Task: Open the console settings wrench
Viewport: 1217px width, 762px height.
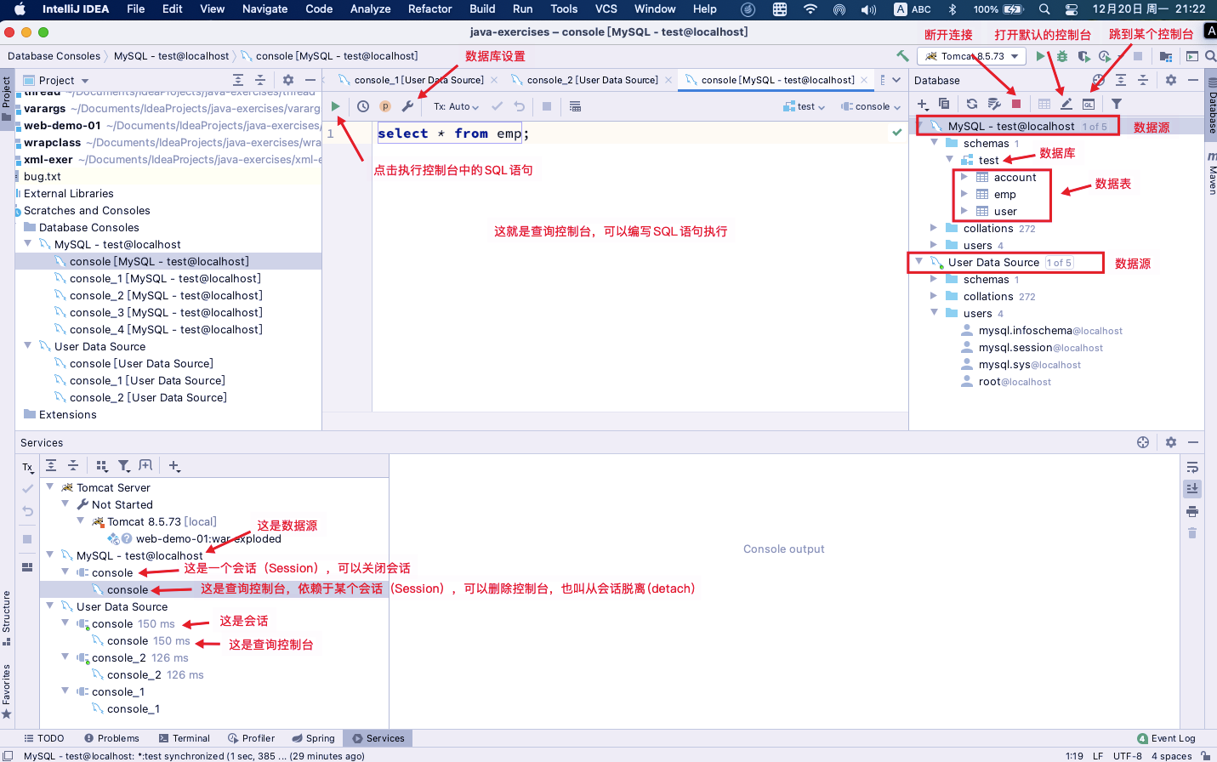Action: (x=407, y=106)
